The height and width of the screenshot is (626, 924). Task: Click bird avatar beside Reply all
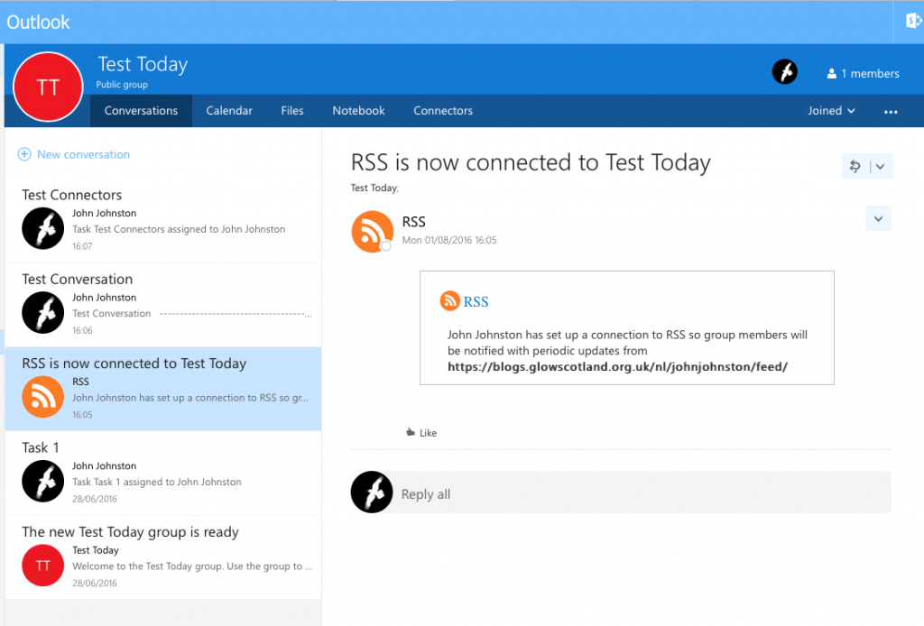pos(372,492)
